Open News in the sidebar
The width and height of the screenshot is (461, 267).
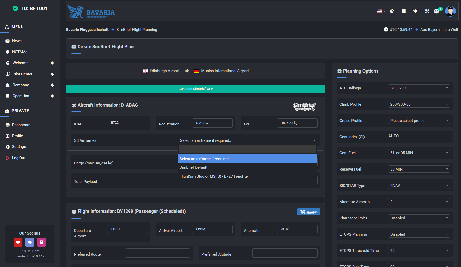[x=17, y=41]
